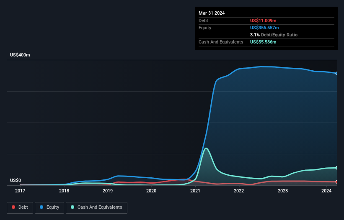Select the Cash And Equivalents endpoint marker

(x=337, y=168)
